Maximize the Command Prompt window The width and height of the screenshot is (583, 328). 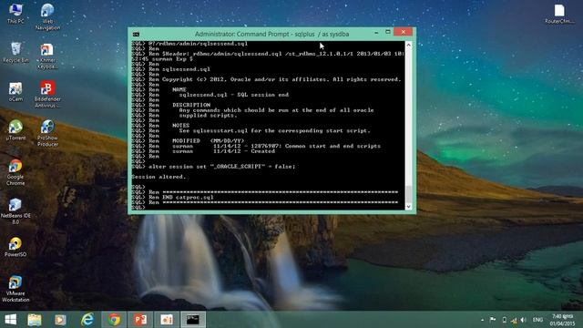tap(388, 32)
